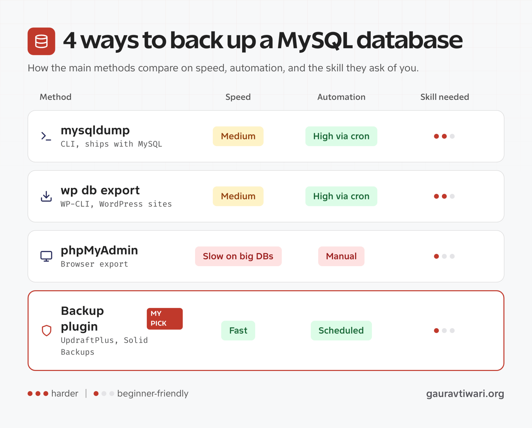The image size is (532, 428).
Task: Click the monitor icon beside phpMyAdmin
Action: click(46, 256)
